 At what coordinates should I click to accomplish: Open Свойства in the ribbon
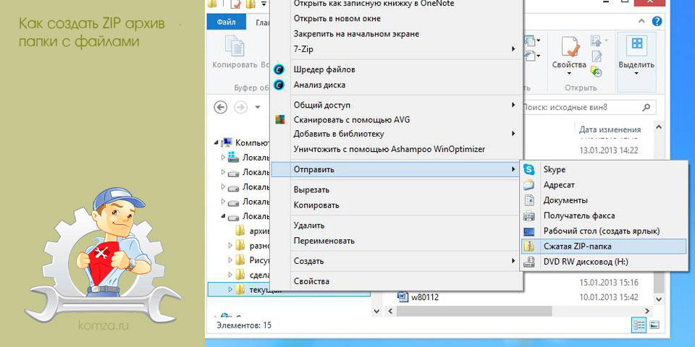(x=569, y=55)
